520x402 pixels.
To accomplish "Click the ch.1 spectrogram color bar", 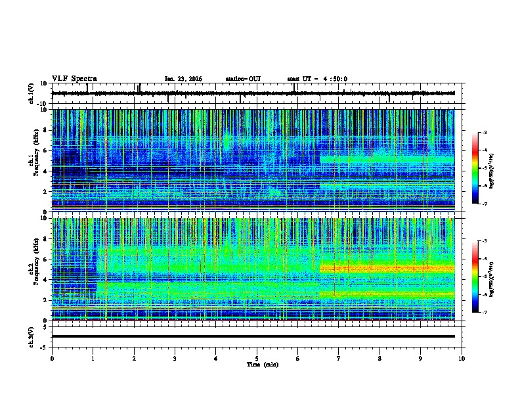I will tap(475, 168).
